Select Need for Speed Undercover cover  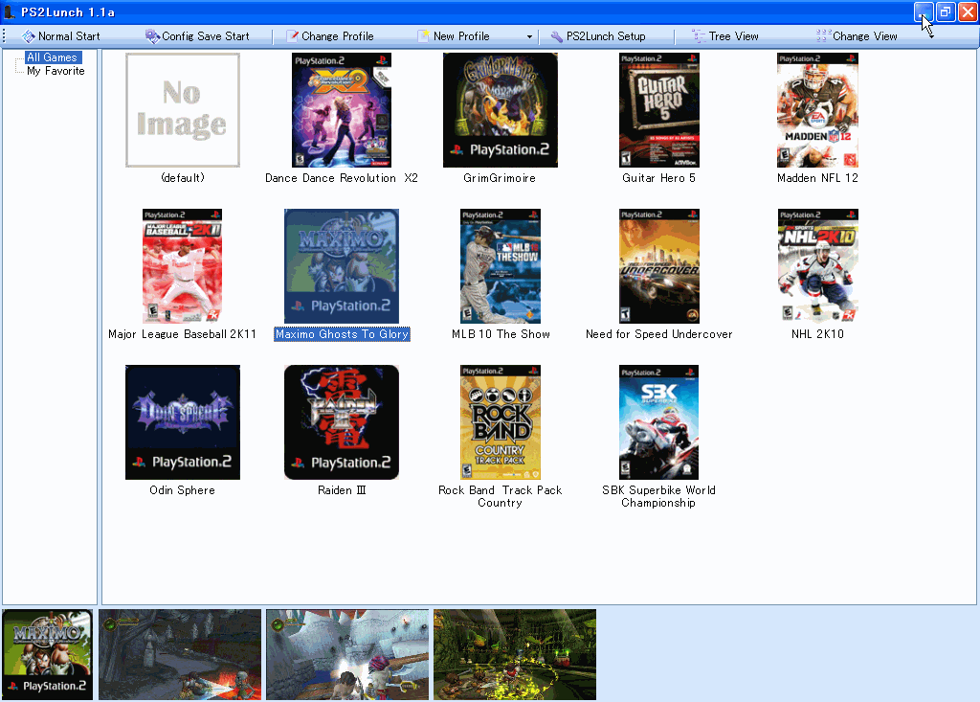click(x=659, y=266)
